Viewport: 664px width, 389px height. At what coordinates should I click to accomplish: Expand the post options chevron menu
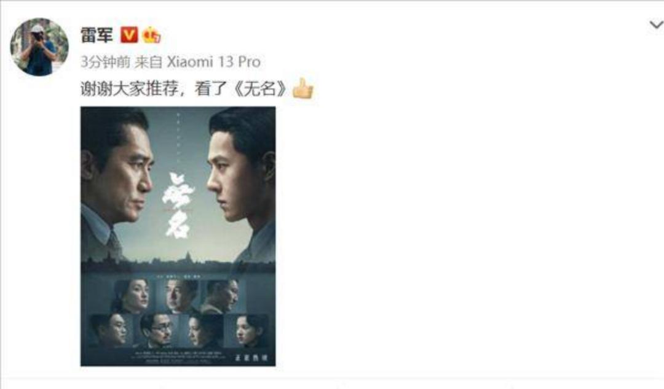click(x=656, y=25)
